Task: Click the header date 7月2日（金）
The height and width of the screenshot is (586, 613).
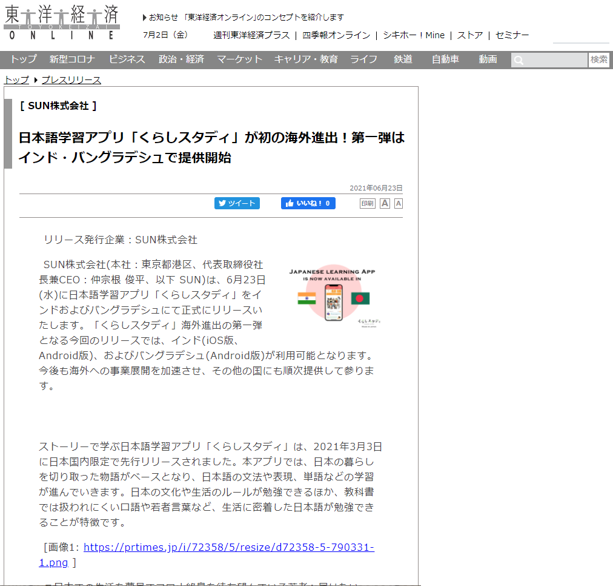Action: 166,35
